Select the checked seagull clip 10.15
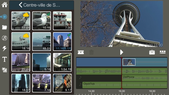This screenshot has height=95, width=169. [x=41, y=21]
